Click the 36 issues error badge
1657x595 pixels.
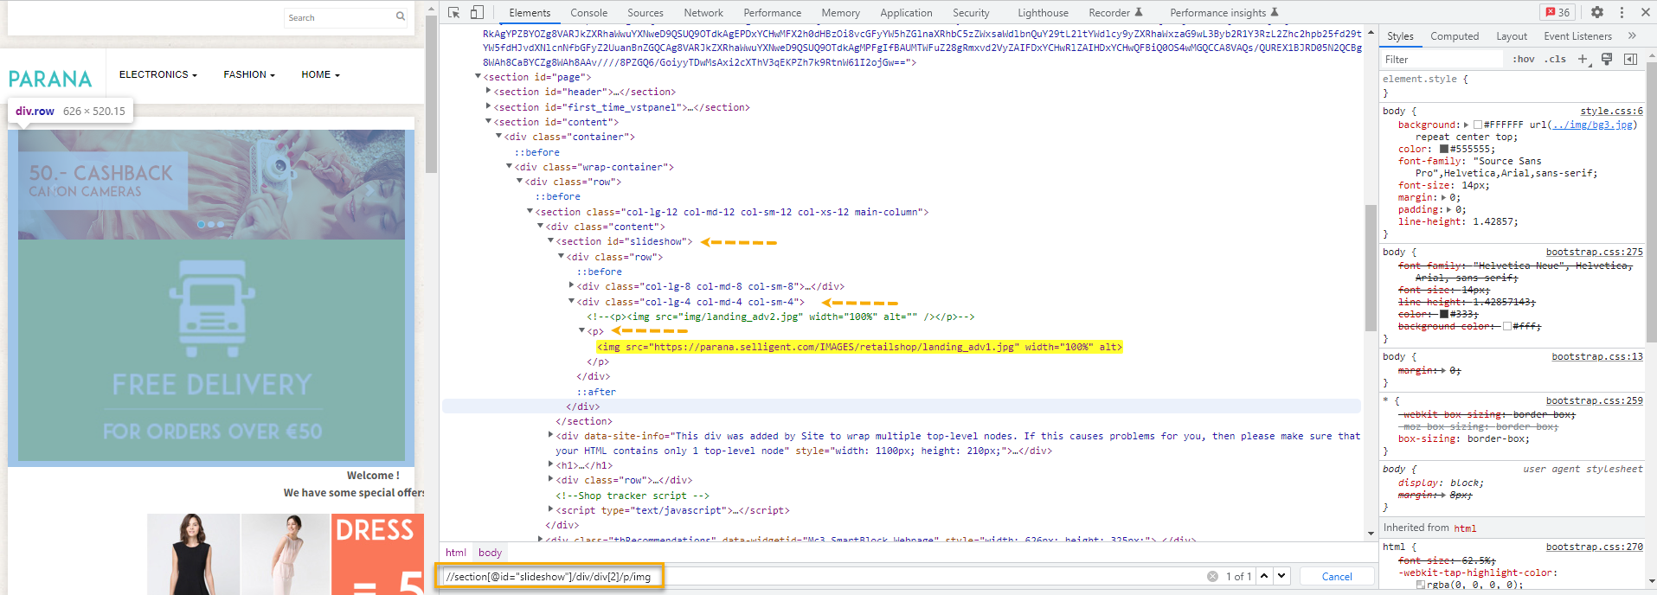coord(1558,12)
